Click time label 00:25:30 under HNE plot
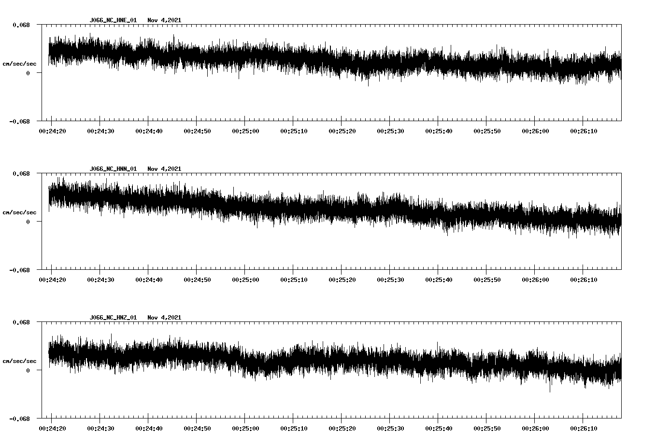 pyautogui.click(x=390, y=131)
